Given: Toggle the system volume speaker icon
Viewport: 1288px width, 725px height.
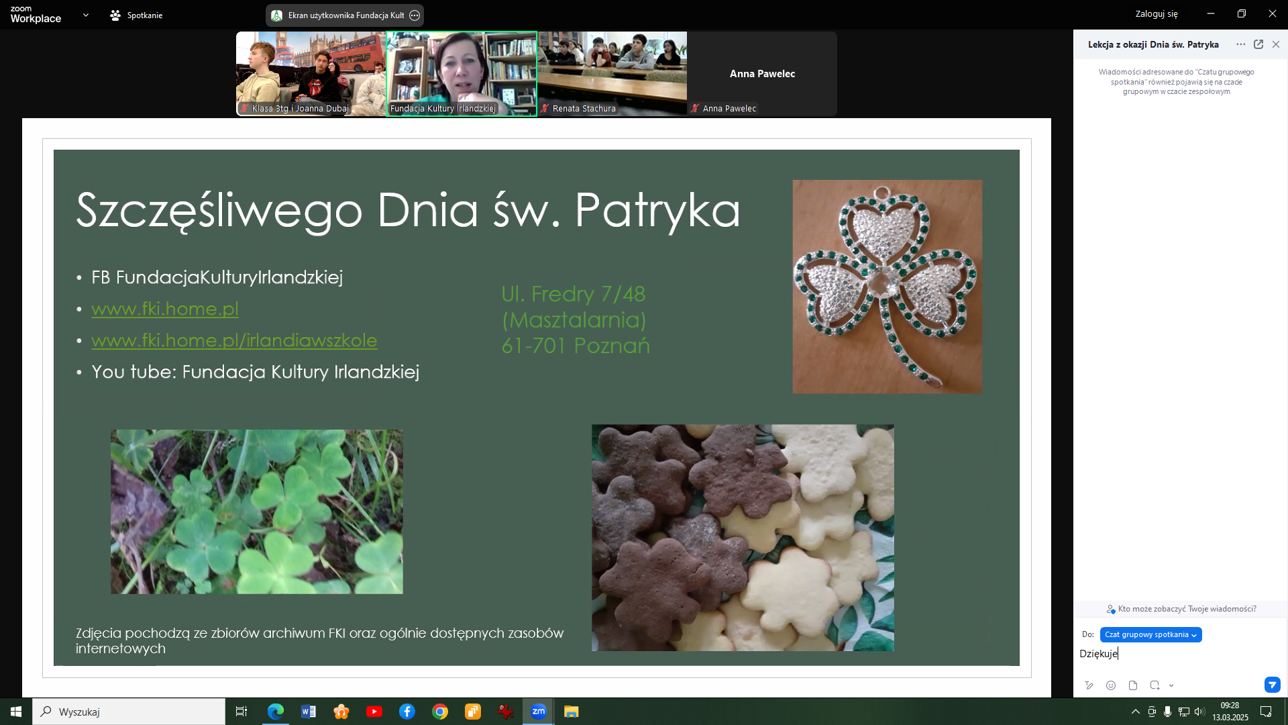Looking at the screenshot, I should click(1199, 712).
